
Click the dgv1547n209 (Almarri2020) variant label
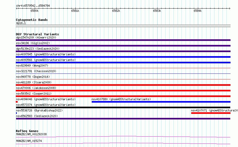point(36,37)
